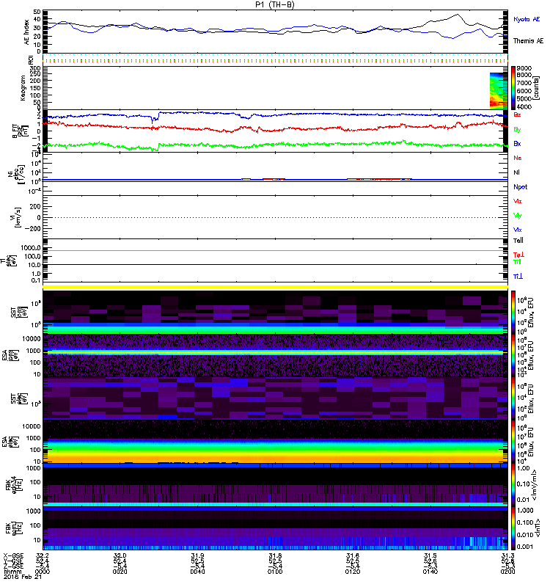Select the '0040' time axis label

(x=197, y=572)
